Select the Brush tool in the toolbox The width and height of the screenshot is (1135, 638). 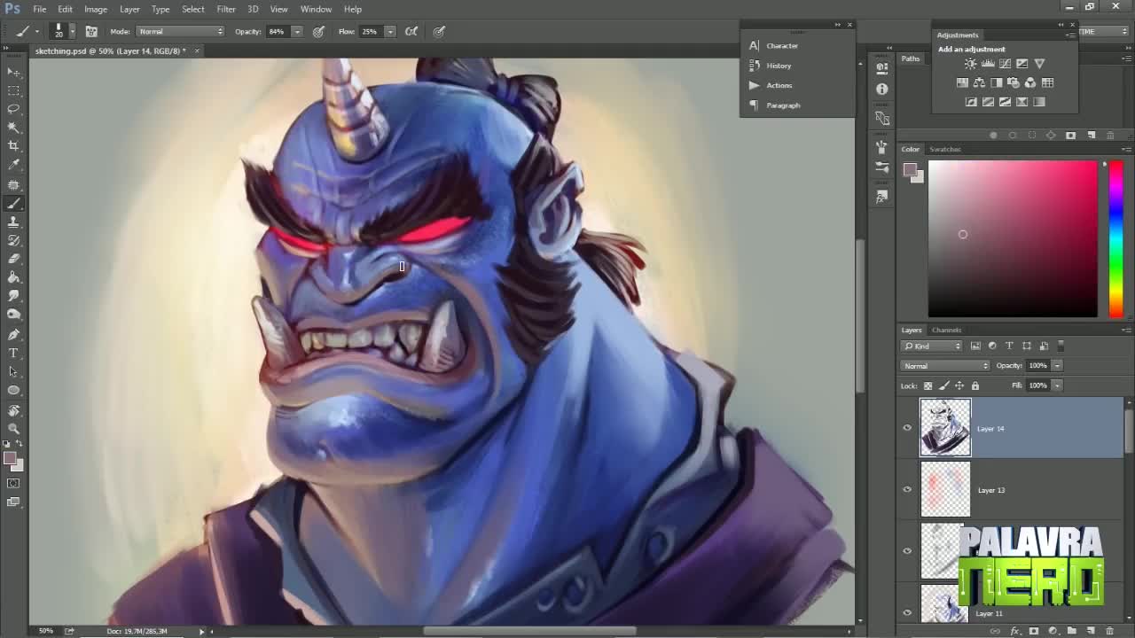pyautogui.click(x=13, y=204)
